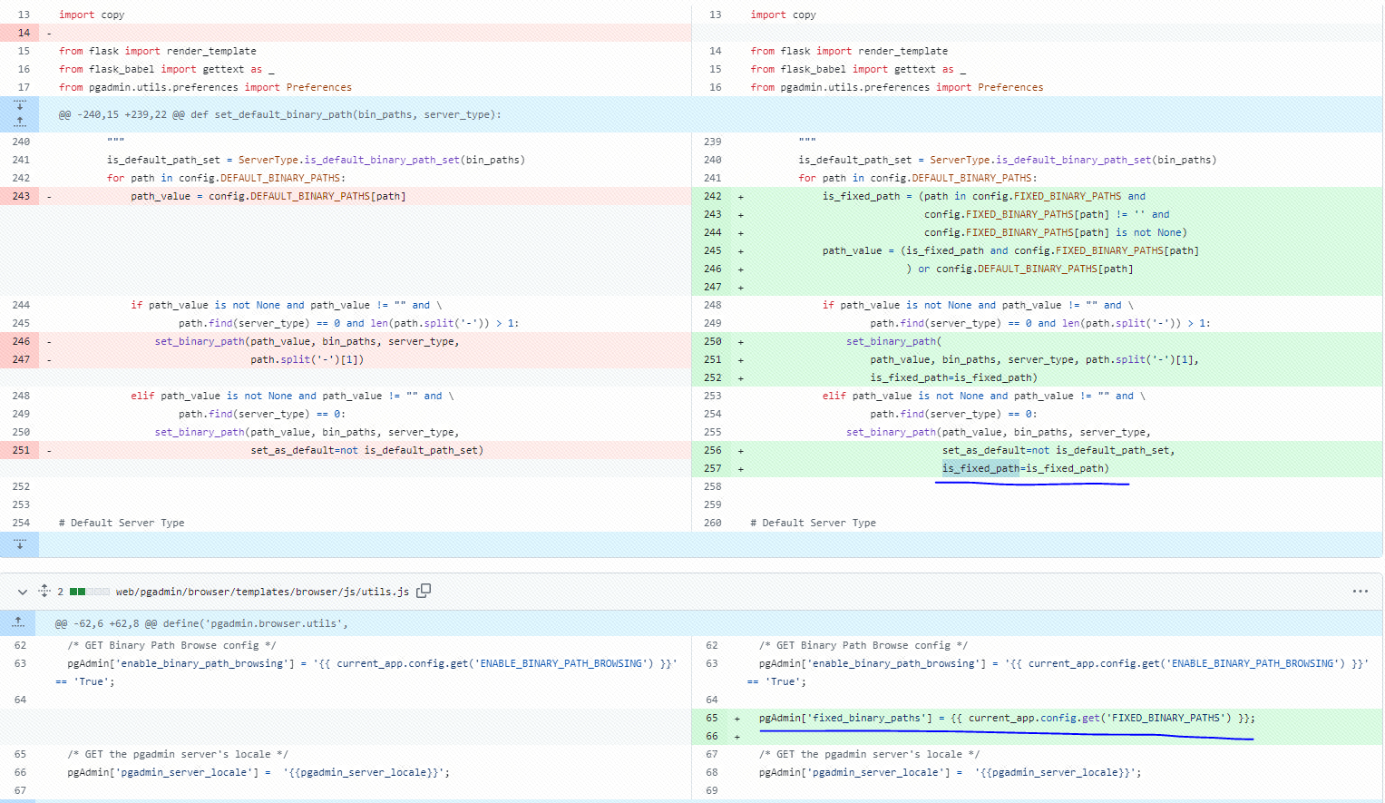Copy the utils.js file path

click(x=424, y=591)
